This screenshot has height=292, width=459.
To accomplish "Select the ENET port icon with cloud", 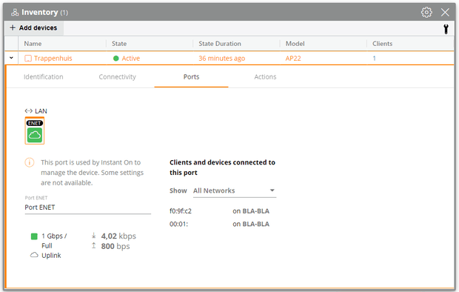I will 35,130.
